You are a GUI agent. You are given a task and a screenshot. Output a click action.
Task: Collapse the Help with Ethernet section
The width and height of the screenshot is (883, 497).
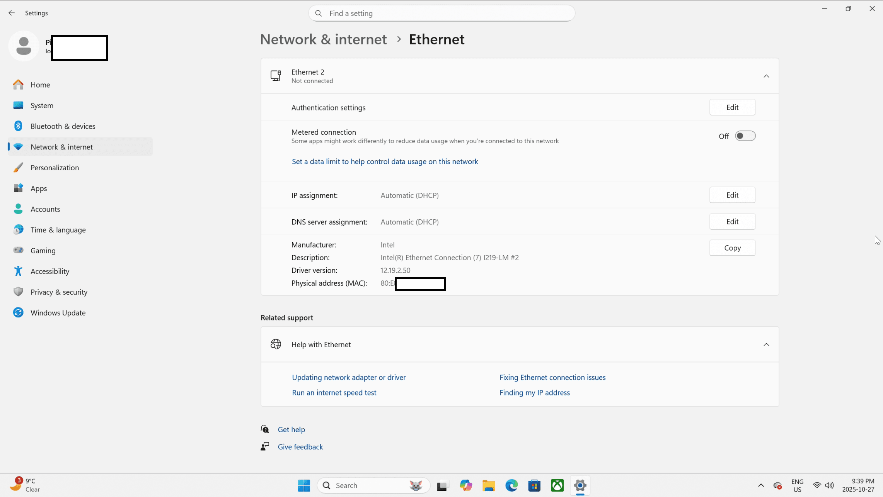point(766,344)
